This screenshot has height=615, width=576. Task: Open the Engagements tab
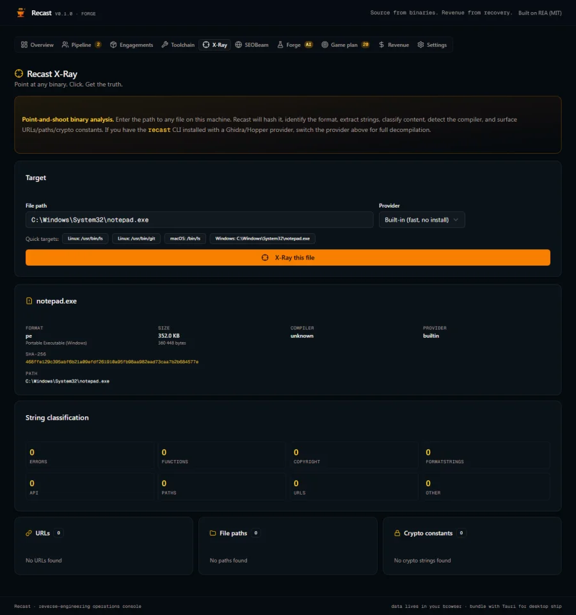point(132,45)
